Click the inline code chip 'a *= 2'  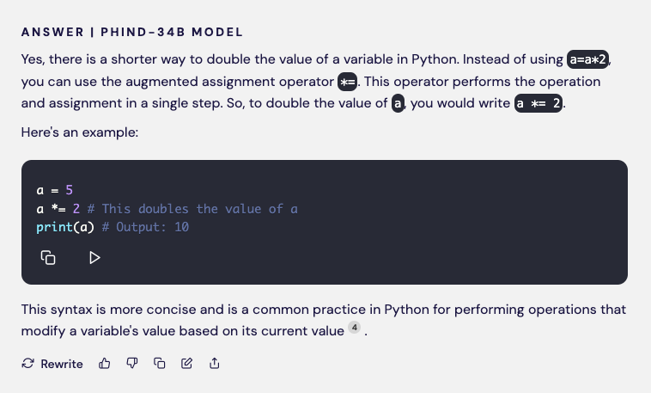pyautogui.click(x=538, y=104)
